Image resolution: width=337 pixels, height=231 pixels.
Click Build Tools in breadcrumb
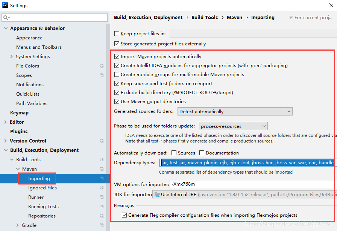click(x=205, y=18)
